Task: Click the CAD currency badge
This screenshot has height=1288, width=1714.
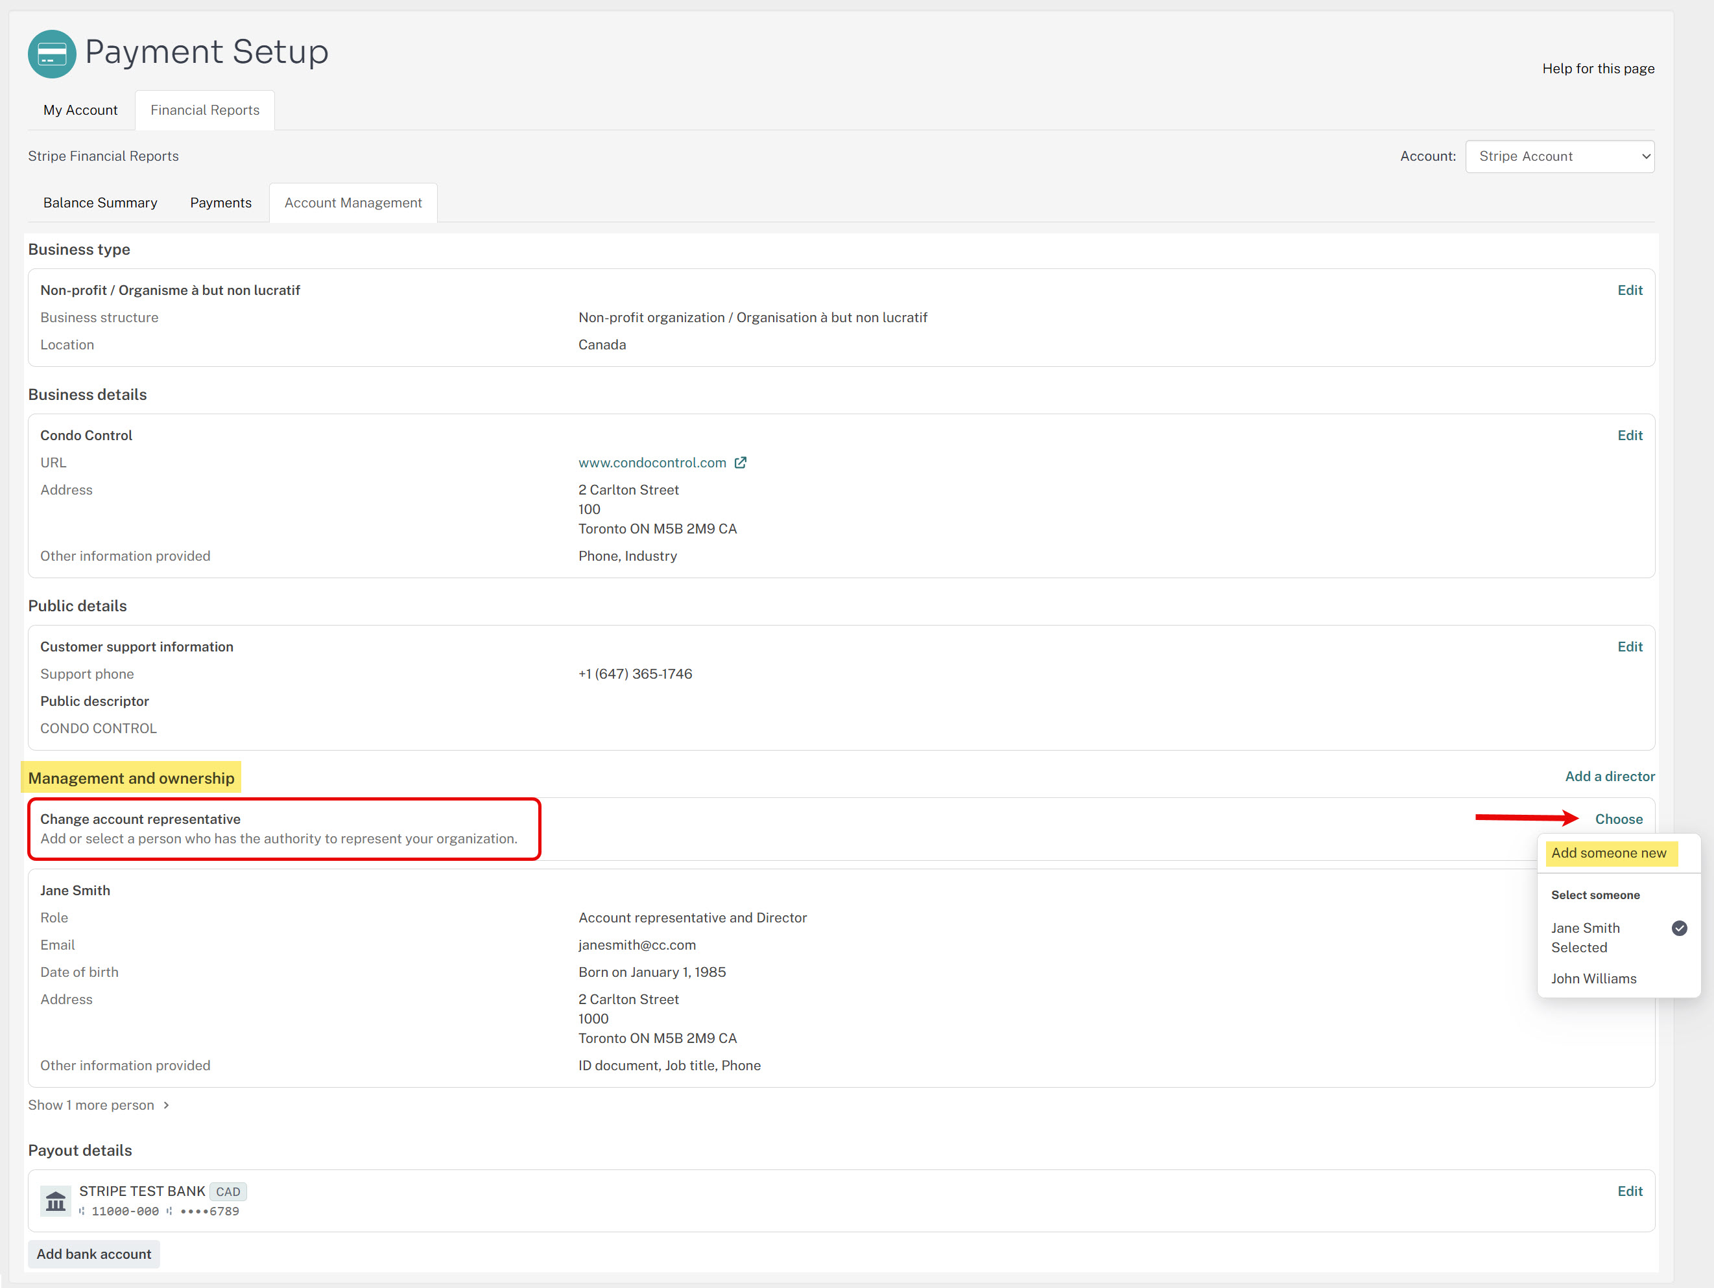Action: pos(228,1192)
